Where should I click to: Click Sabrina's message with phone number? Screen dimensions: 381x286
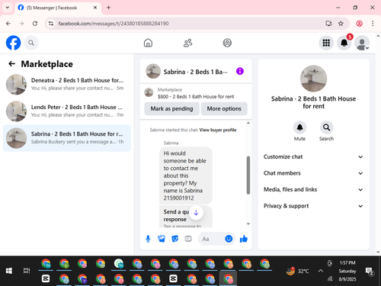pos(186,175)
